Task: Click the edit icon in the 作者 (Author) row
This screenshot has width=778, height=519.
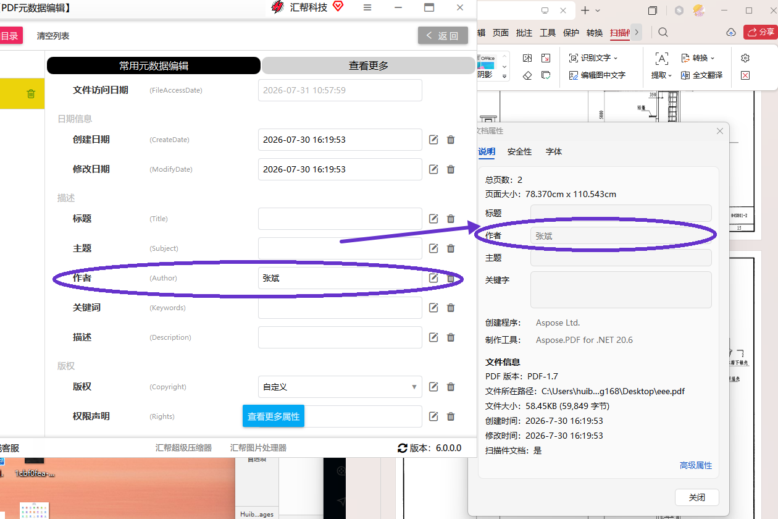Action: [433, 278]
